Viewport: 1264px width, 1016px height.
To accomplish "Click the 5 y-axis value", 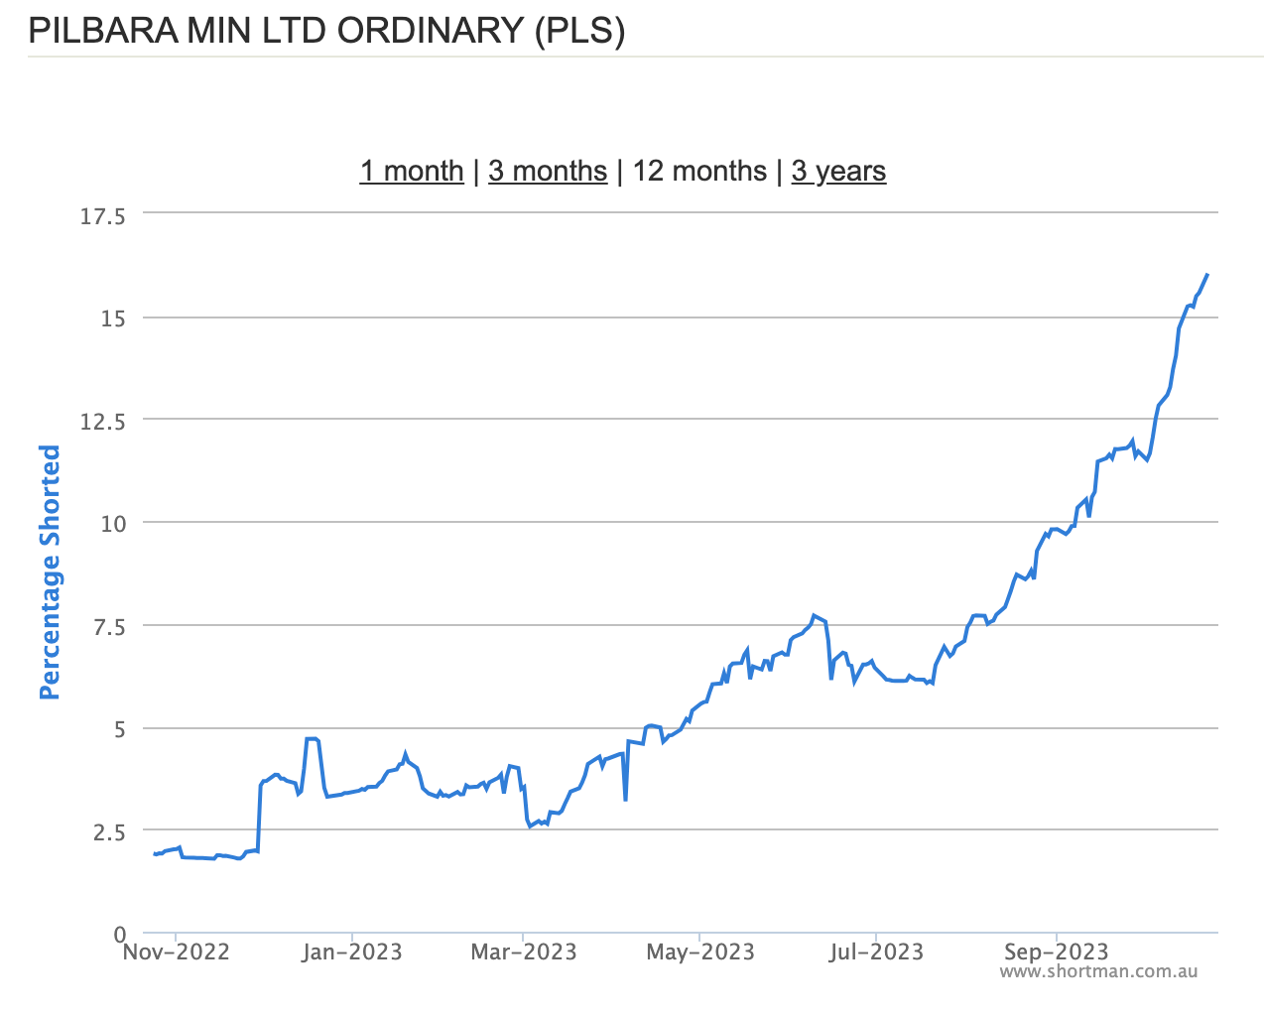I will point(120,730).
